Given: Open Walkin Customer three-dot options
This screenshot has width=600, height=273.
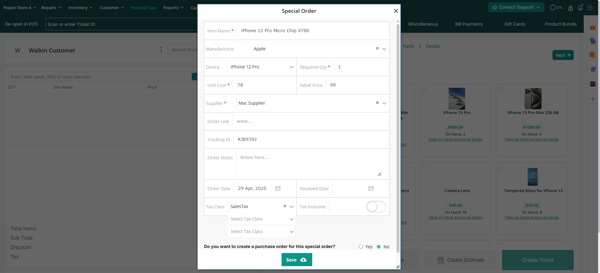Looking at the screenshot, I should pos(161,50).
